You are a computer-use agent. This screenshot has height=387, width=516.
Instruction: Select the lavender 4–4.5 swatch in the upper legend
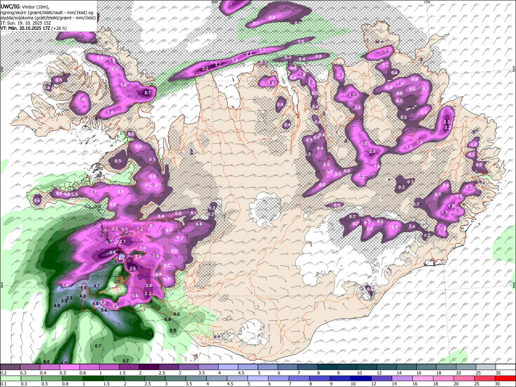click(x=228, y=367)
